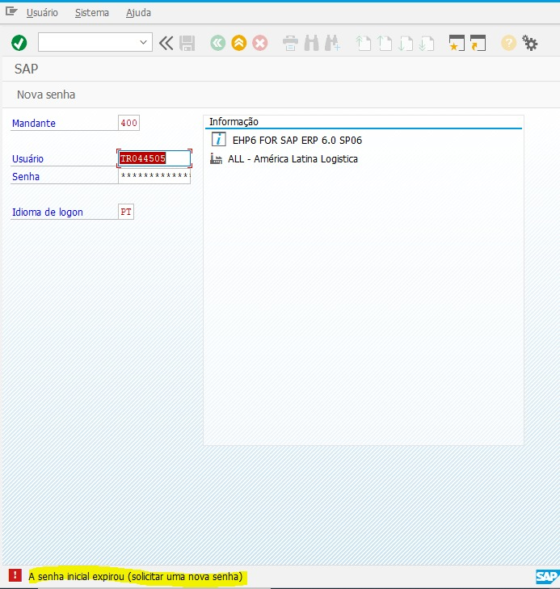The height and width of the screenshot is (589, 560).
Task: Click the First Page icon
Action: 363,43
